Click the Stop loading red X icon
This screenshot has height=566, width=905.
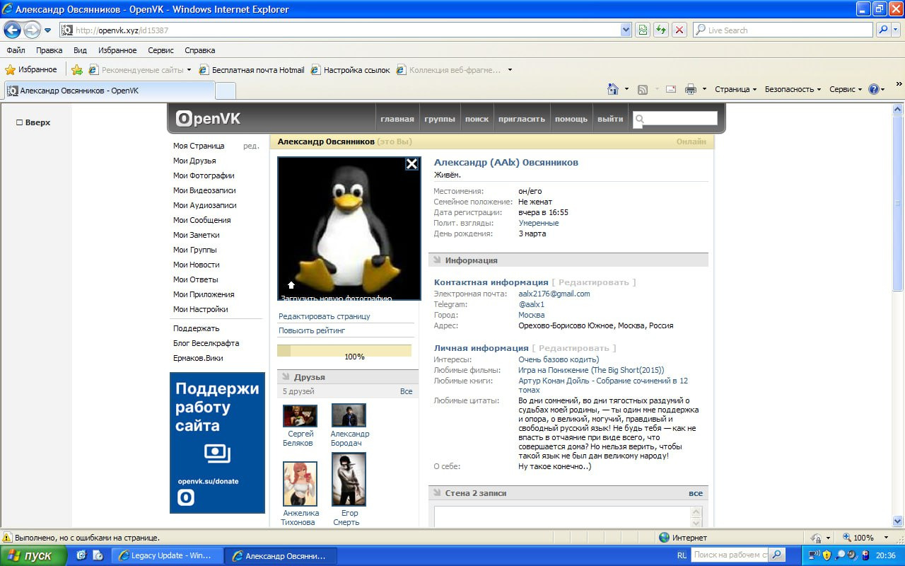(x=679, y=30)
